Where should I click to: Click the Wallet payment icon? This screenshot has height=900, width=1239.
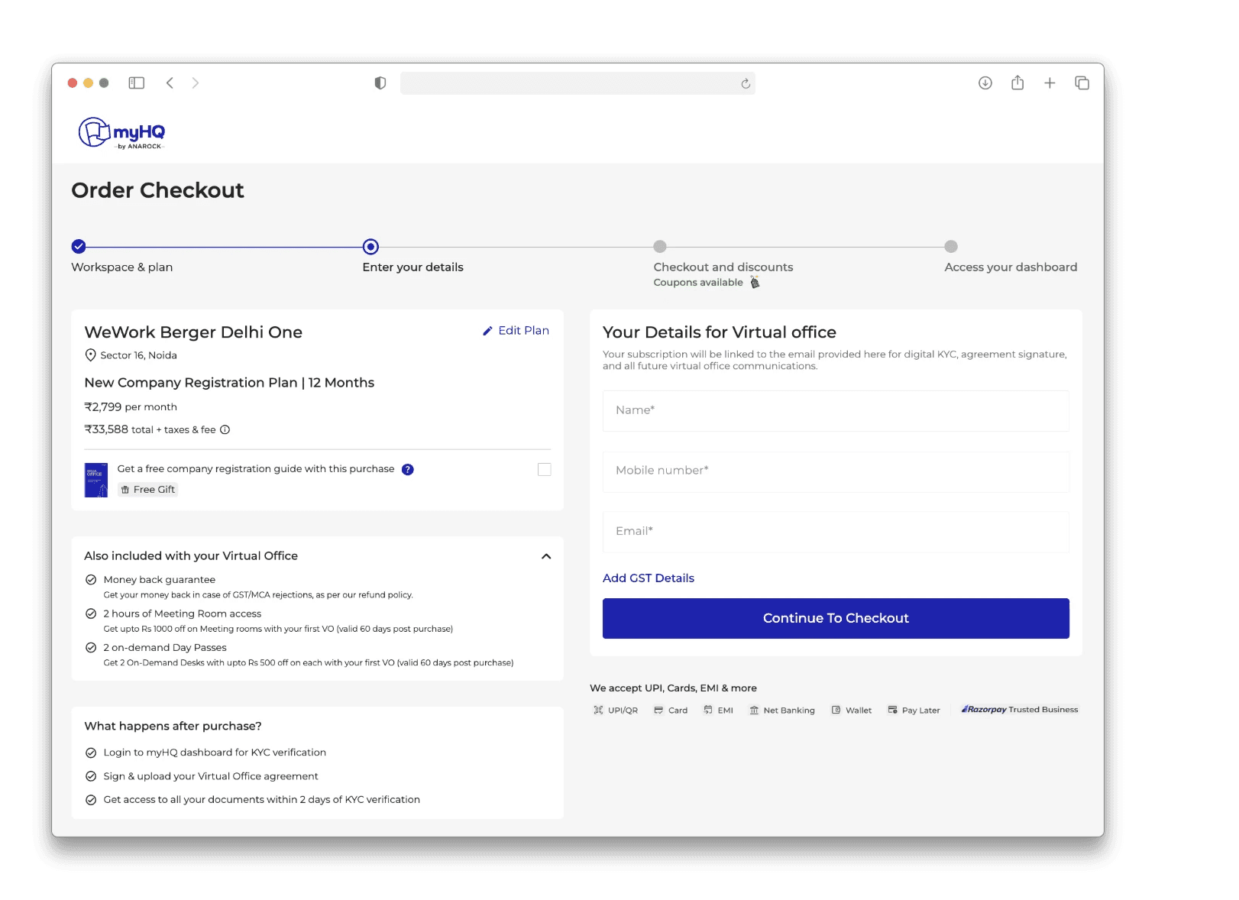[x=836, y=710]
